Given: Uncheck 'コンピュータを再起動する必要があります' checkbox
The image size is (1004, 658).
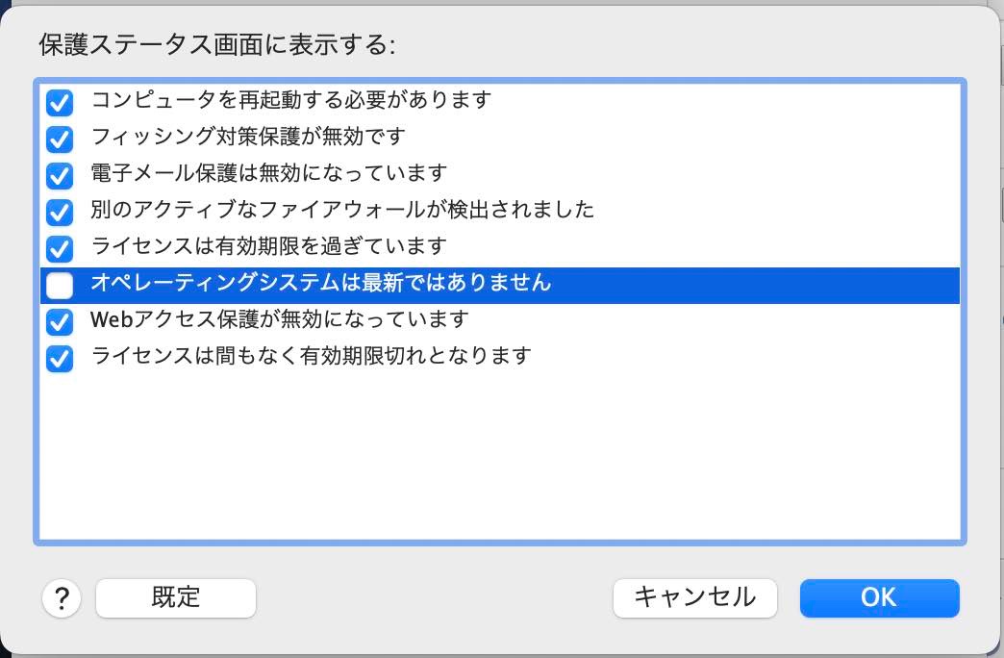Looking at the screenshot, I should tap(60, 102).
